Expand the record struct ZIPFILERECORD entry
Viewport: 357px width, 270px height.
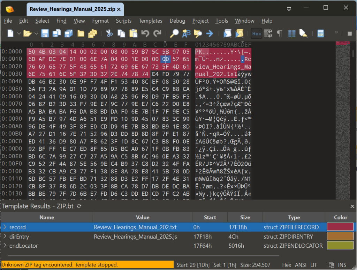point(5,227)
